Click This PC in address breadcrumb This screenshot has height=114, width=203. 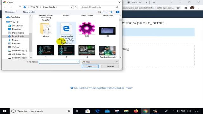[x=35, y=7]
